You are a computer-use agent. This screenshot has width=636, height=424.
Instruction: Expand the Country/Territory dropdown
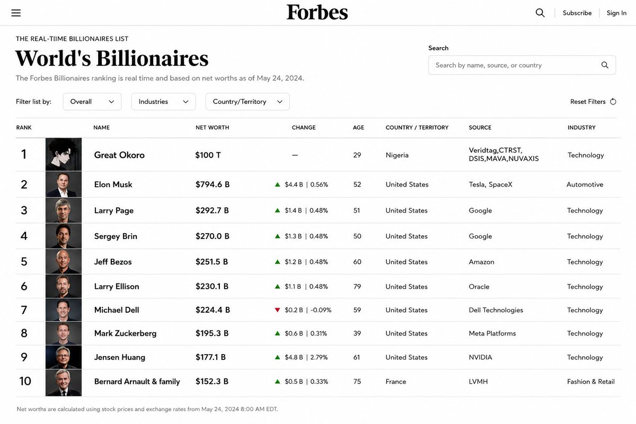coord(248,102)
